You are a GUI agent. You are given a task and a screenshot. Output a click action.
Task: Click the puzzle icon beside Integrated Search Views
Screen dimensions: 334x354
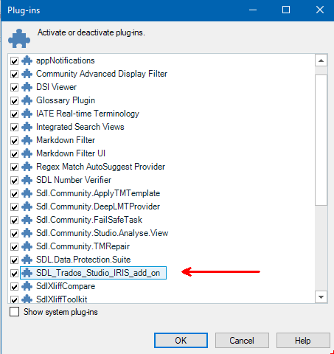pyautogui.click(x=27, y=127)
